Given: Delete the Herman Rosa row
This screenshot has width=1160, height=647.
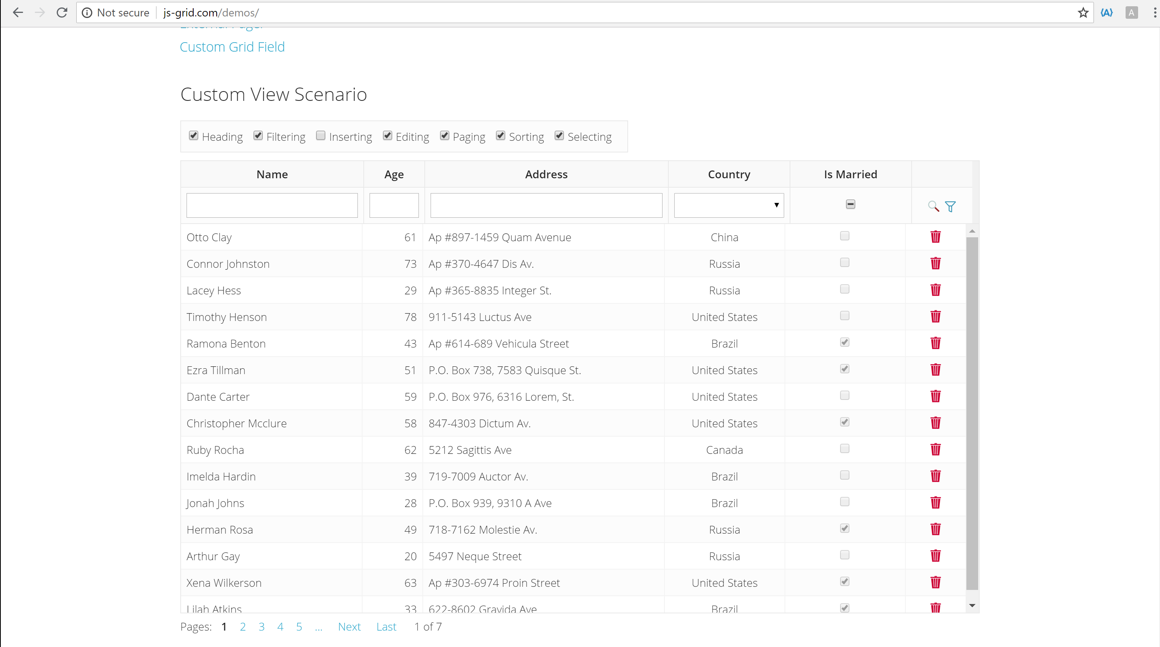Looking at the screenshot, I should coord(935,529).
